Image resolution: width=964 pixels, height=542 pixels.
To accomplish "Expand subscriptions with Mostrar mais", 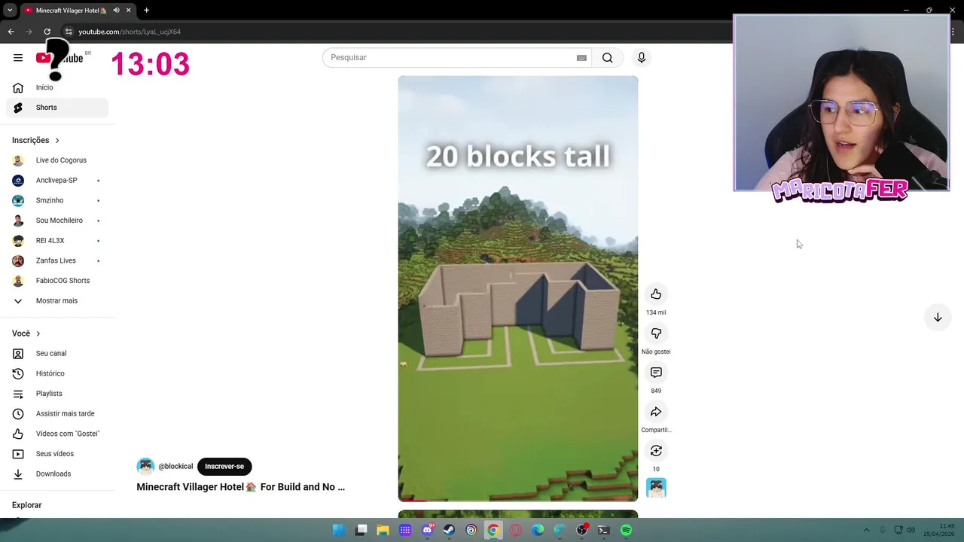I will click(57, 301).
